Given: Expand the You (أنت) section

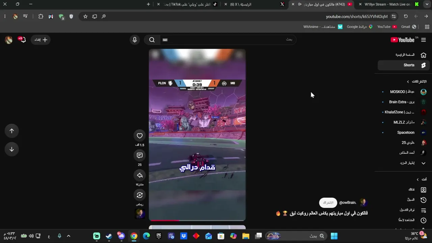Looking at the screenshot, I should [x=421, y=180].
